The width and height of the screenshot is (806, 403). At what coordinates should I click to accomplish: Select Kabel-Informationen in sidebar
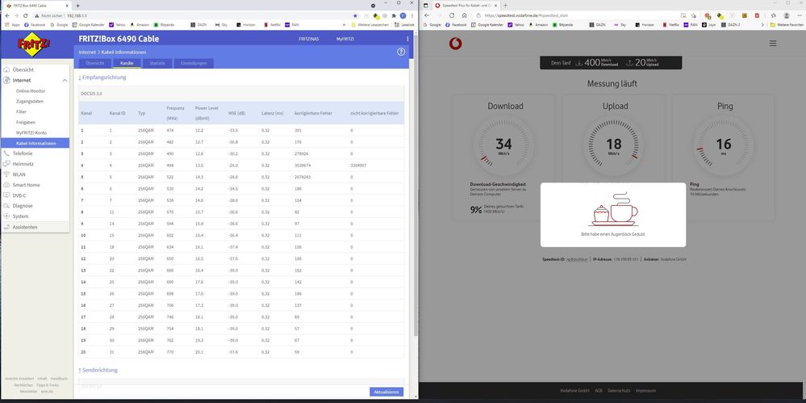pos(35,143)
